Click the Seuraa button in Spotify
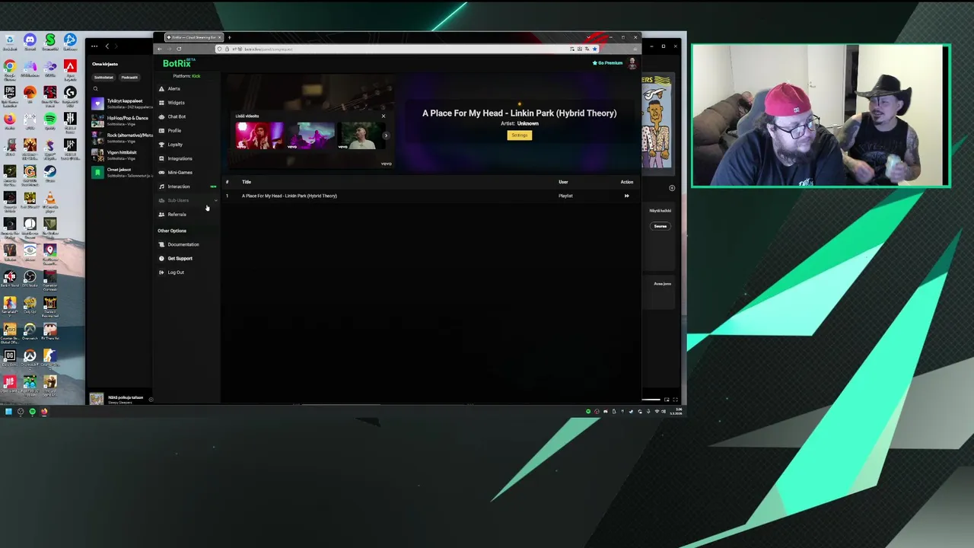 tap(660, 226)
